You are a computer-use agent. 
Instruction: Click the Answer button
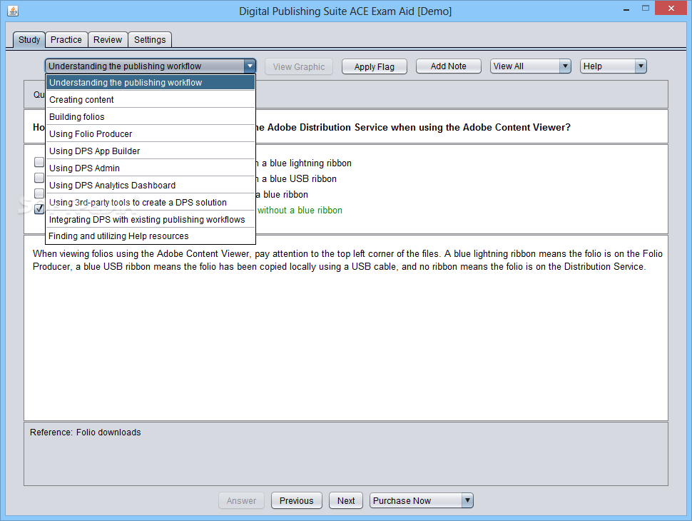click(241, 501)
